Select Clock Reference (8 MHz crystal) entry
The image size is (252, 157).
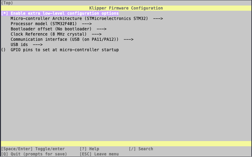pos(48,34)
